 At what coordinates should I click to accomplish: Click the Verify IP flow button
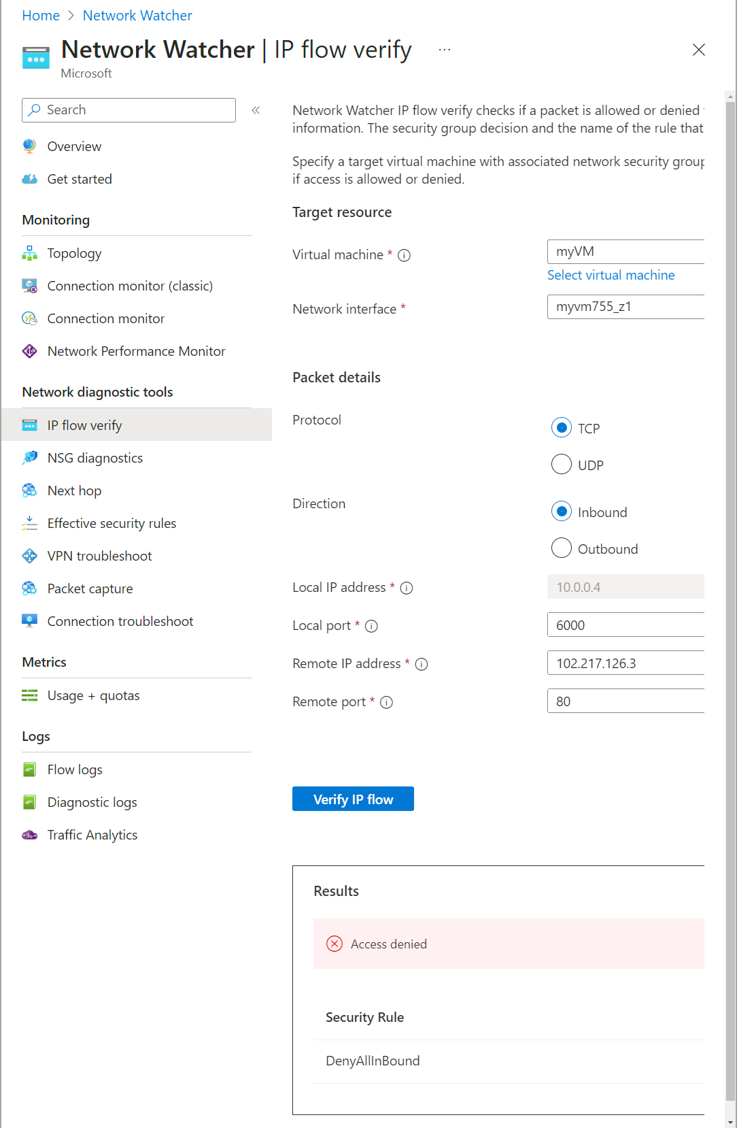click(x=353, y=799)
